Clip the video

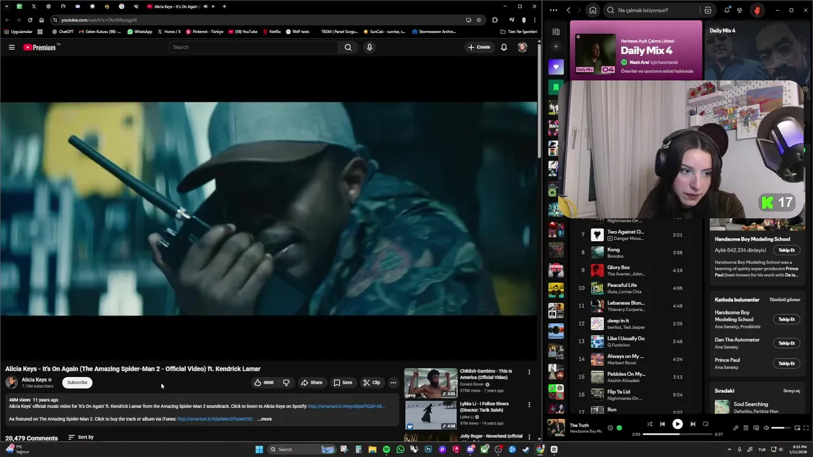pyautogui.click(x=372, y=383)
